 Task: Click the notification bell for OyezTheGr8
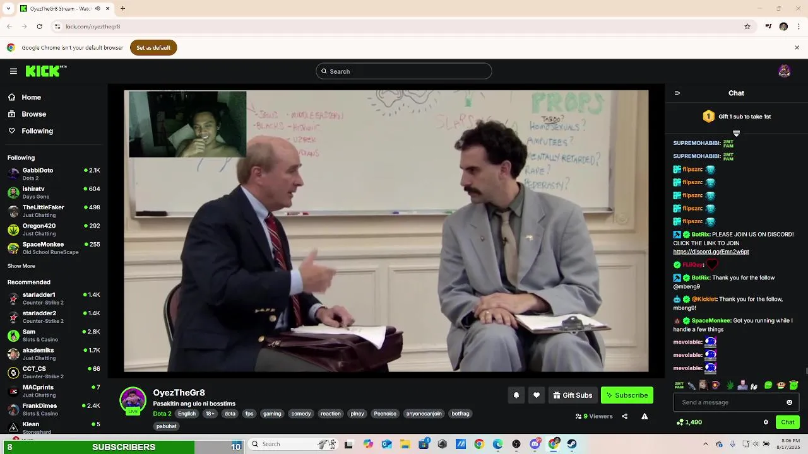click(516, 395)
